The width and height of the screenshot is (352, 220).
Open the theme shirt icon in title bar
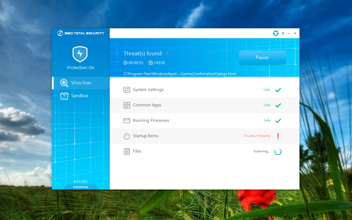(x=276, y=33)
